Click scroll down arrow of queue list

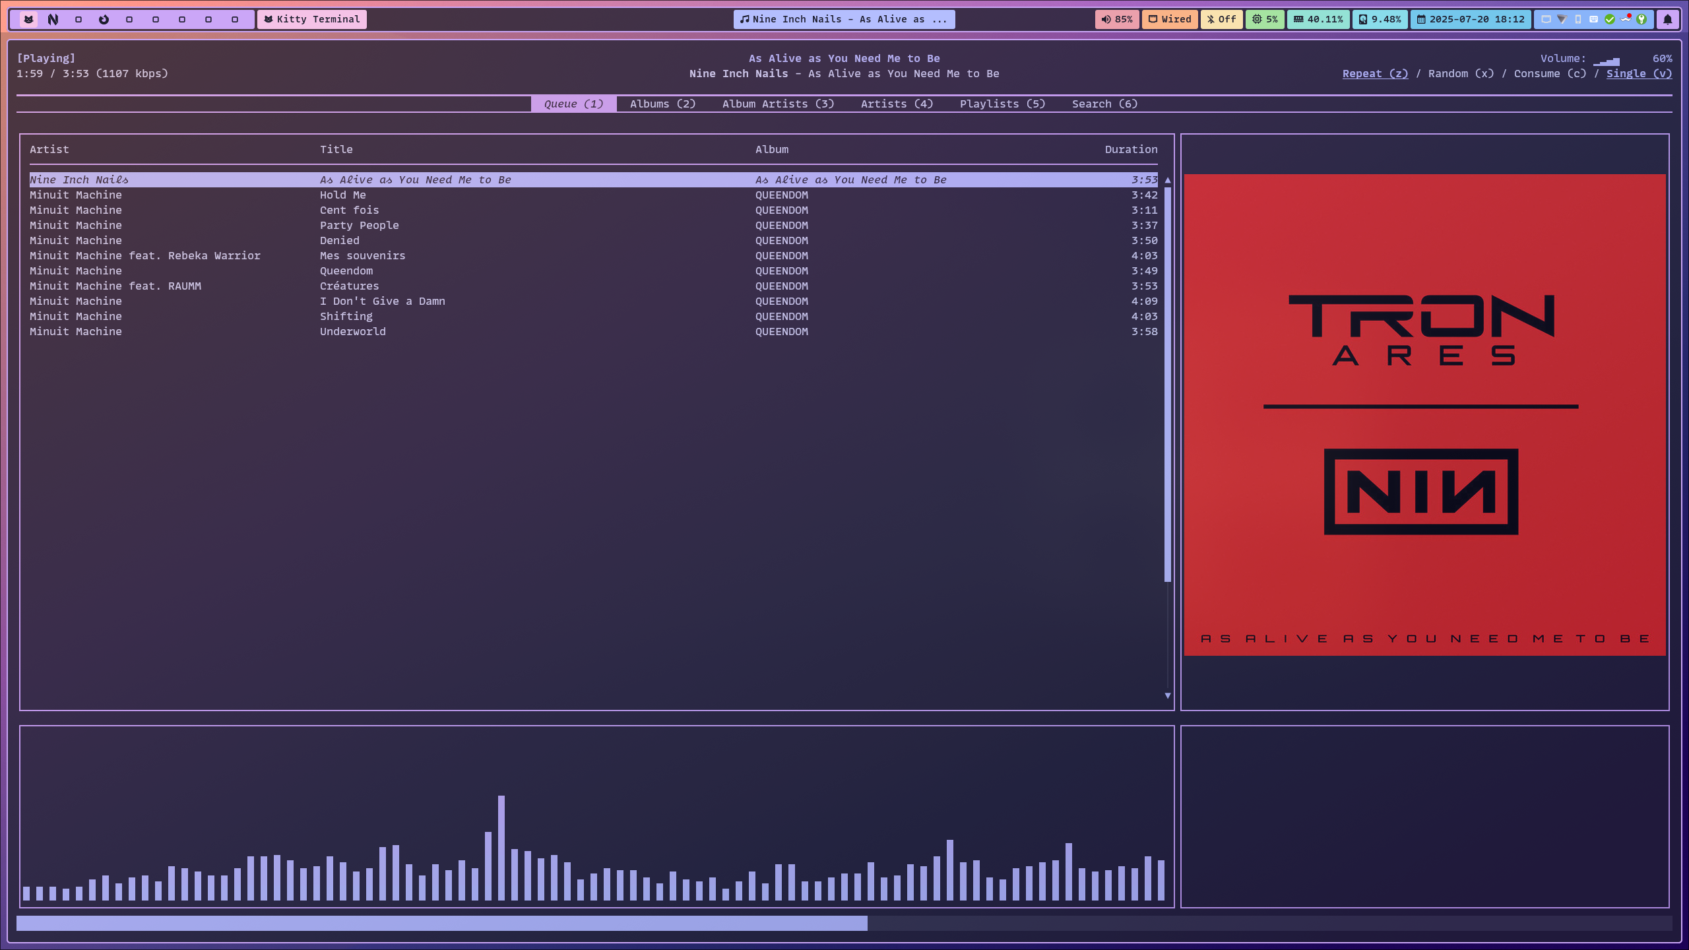tap(1167, 695)
